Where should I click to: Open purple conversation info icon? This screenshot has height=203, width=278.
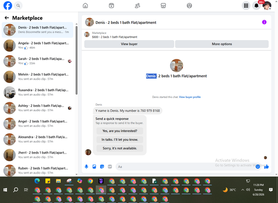coord(264,22)
